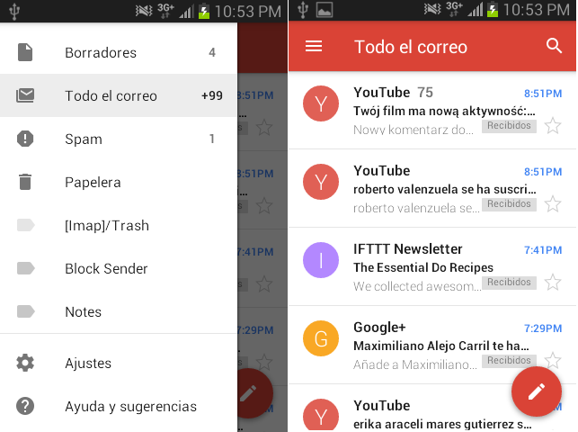578x432 pixels.
Task: Tap the Recibidos label on the Google+ email
Action: pos(509,360)
